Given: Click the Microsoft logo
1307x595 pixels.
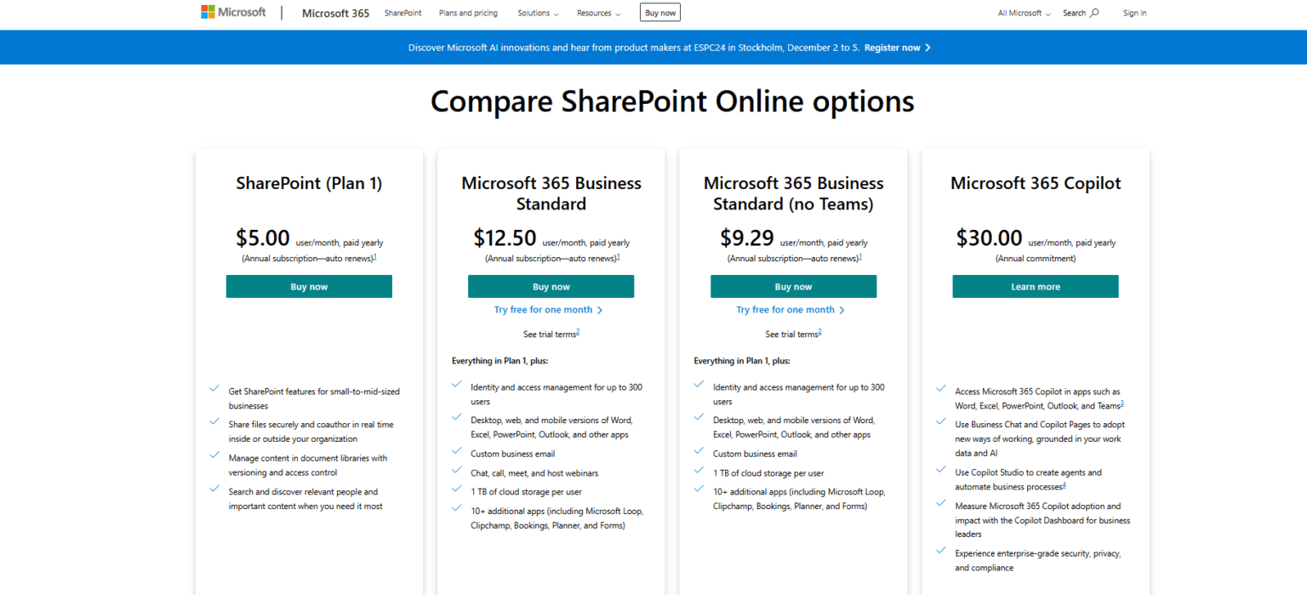Looking at the screenshot, I should pos(233,12).
